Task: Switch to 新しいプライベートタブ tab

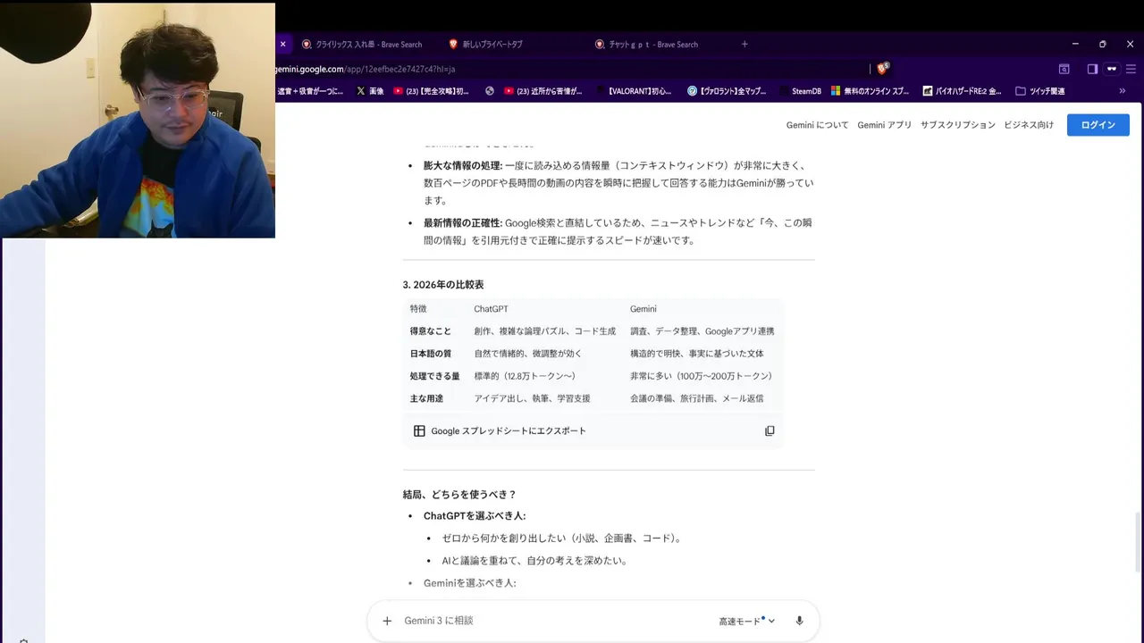Action: point(485,44)
